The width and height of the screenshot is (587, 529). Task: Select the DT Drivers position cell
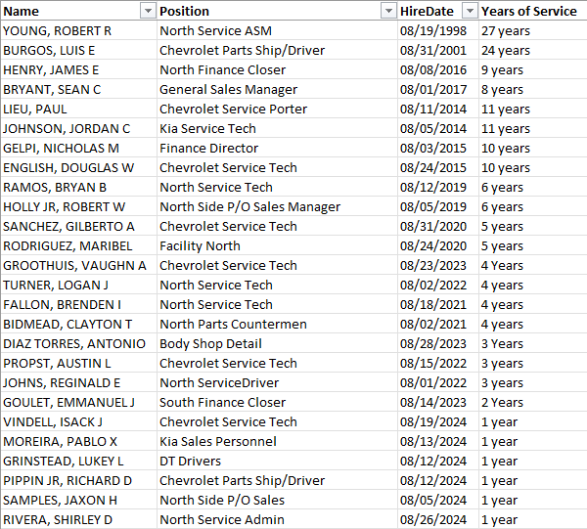(x=190, y=461)
